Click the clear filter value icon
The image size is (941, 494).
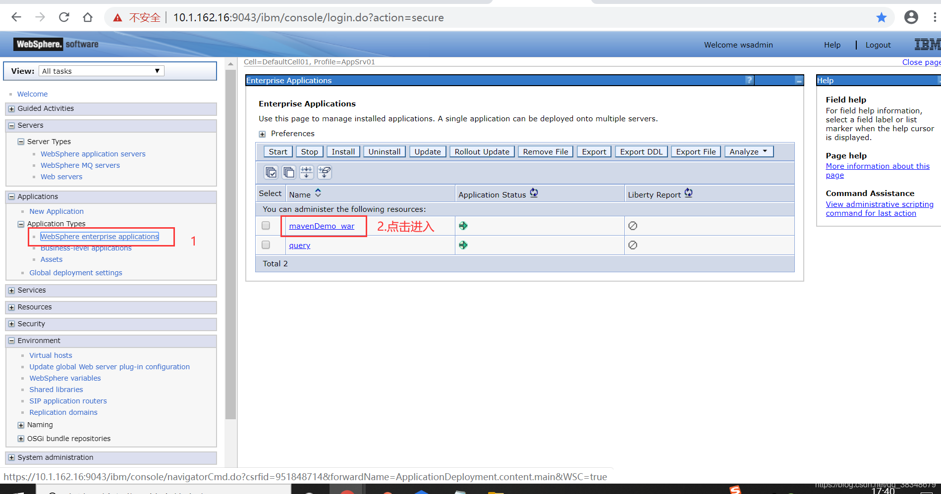[x=325, y=172]
